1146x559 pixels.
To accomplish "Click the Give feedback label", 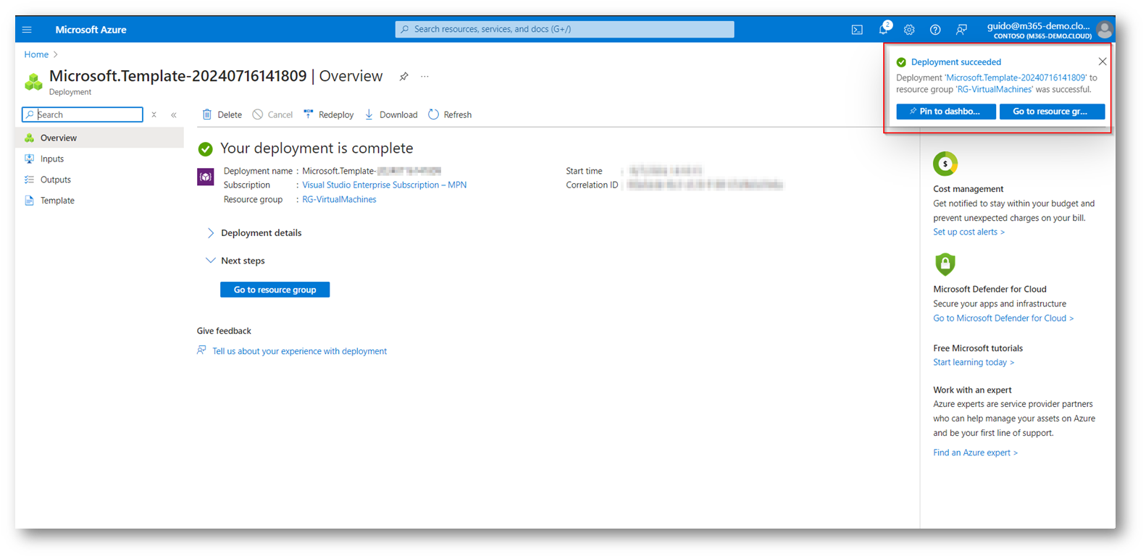I will 224,331.
